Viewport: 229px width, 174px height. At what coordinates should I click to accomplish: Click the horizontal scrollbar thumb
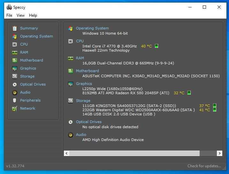click(134, 153)
